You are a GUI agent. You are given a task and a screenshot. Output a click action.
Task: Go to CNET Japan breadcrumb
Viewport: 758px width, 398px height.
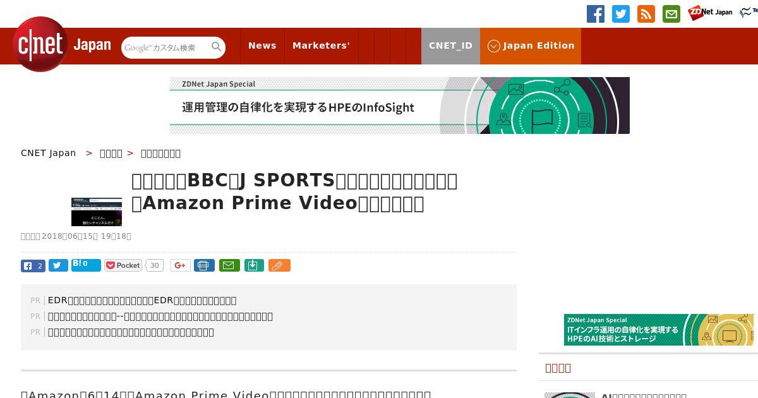49,153
